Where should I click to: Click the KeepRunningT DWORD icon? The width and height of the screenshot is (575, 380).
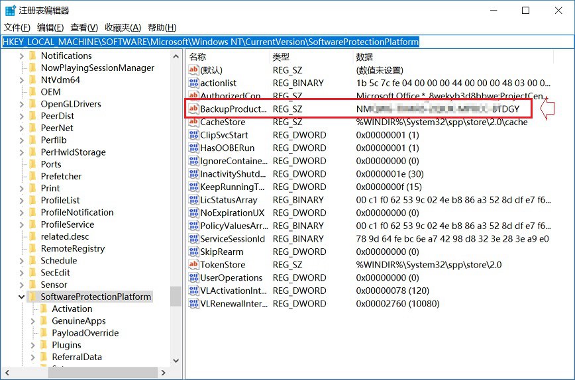point(193,187)
